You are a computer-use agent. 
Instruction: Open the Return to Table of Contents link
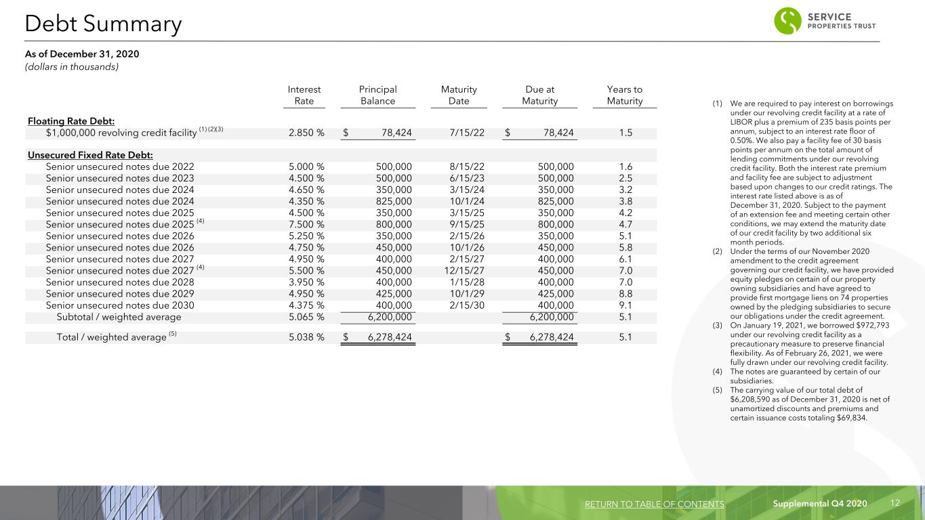[x=654, y=504]
